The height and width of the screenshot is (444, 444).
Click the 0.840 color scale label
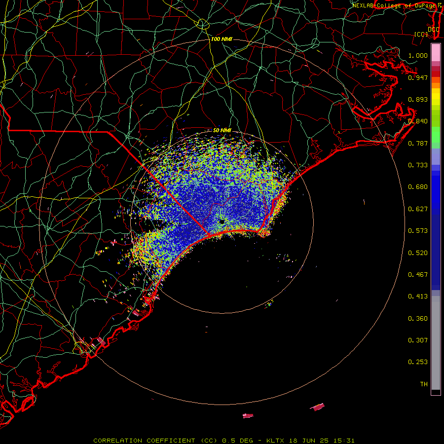418,121
